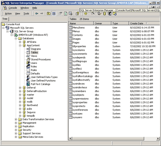Sort by the Name column header
Image resolution: width=161 pixels, height=146 pixels.
point(81,23)
